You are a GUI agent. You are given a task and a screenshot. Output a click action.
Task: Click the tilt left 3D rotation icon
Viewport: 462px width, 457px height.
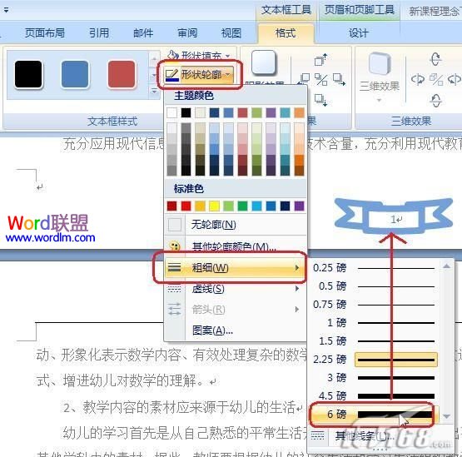pos(418,80)
